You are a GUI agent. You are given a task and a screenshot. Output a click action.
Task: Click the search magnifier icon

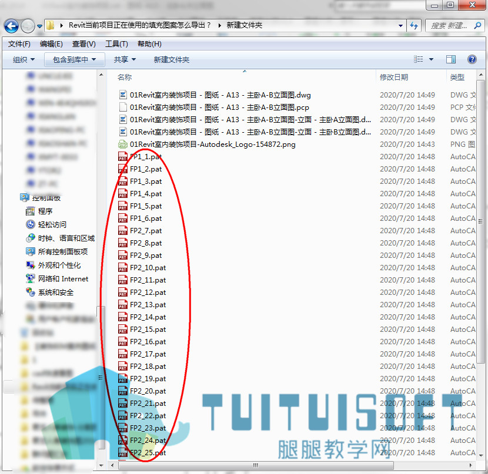477,25
